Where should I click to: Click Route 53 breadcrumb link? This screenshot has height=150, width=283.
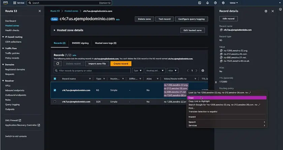click(x=55, y=11)
